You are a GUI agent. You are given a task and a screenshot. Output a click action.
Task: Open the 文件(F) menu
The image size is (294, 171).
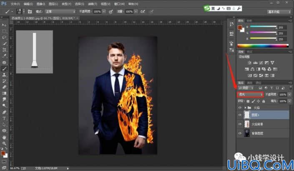coord(15,4)
